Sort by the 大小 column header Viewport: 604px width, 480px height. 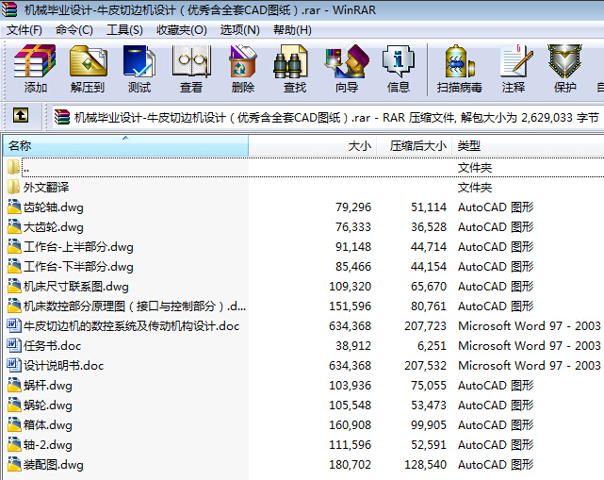point(313,146)
